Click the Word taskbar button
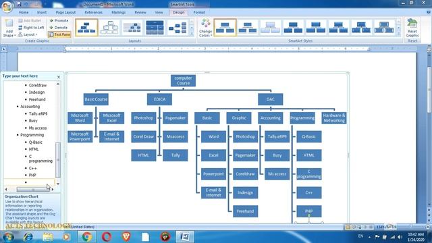 click(185, 237)
